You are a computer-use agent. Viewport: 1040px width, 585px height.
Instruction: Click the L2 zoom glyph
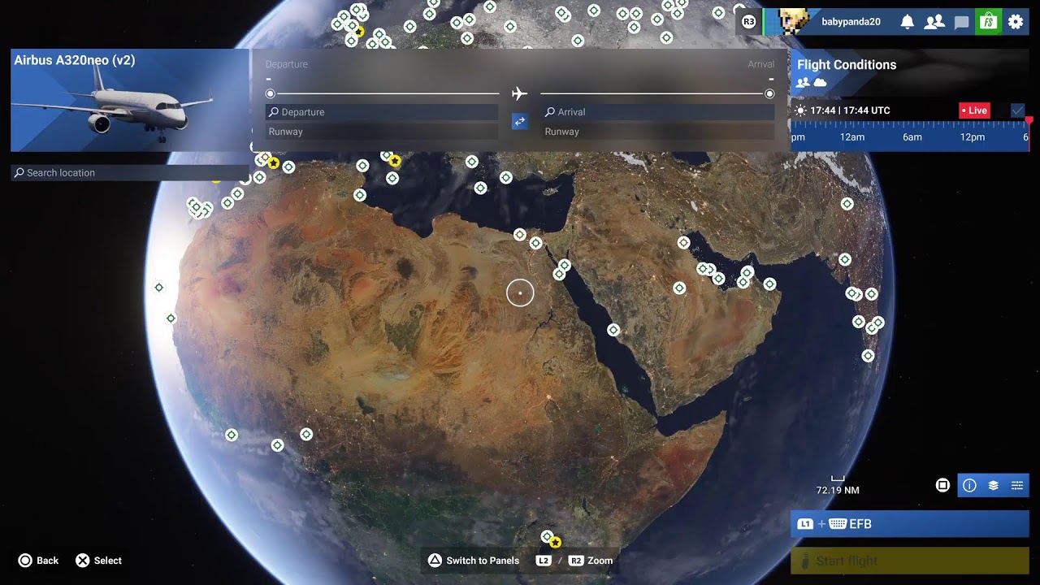(544, 561)
